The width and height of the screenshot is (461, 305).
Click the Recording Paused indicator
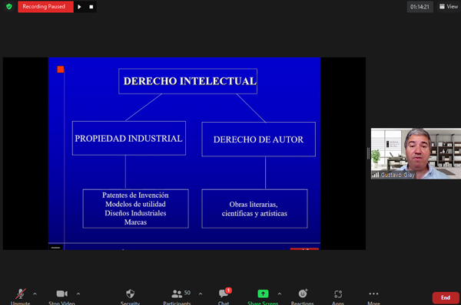(44, 6)
